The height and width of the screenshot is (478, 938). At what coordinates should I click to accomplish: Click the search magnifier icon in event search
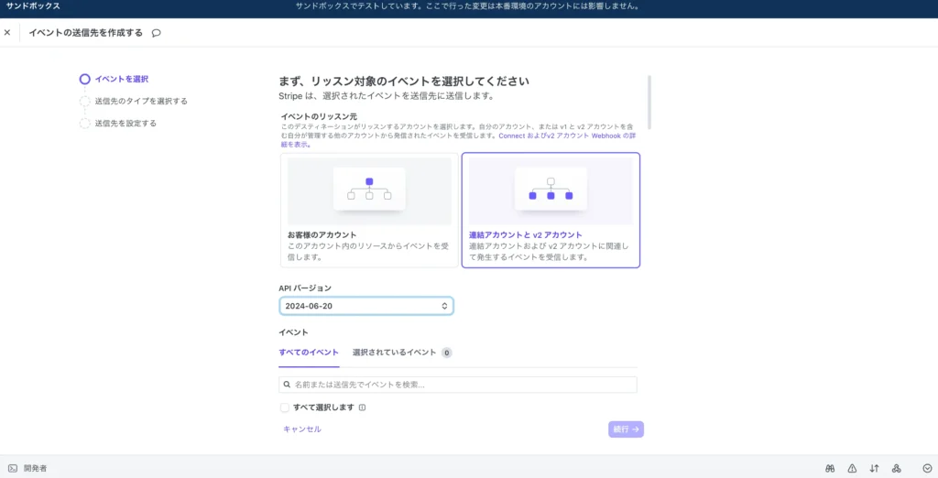coord(288,385)
